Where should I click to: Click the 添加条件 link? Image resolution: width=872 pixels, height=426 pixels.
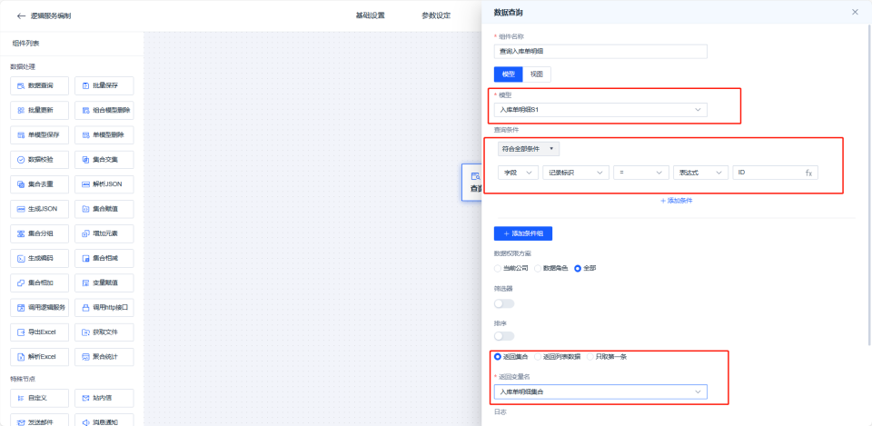(676, 201)
